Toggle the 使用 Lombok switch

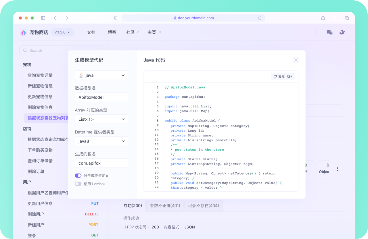[78, 184]
